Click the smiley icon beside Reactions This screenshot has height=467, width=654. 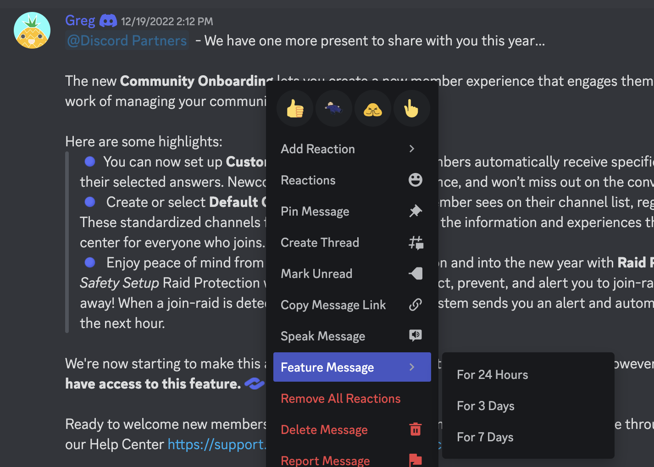pyautogui.click(x=415, y=180)
